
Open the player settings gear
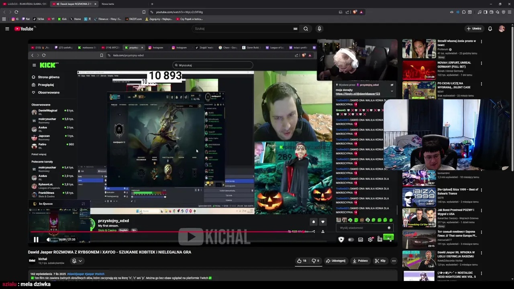370,240
